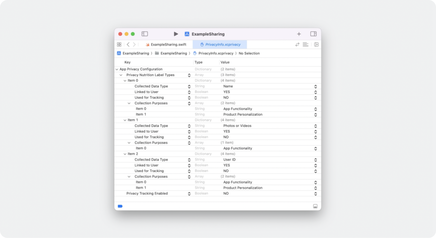Viewport: 436px width, 238px height.
Task: Click the ExampleSharing app icon in toolbar
Action: (x=187, y=34)
